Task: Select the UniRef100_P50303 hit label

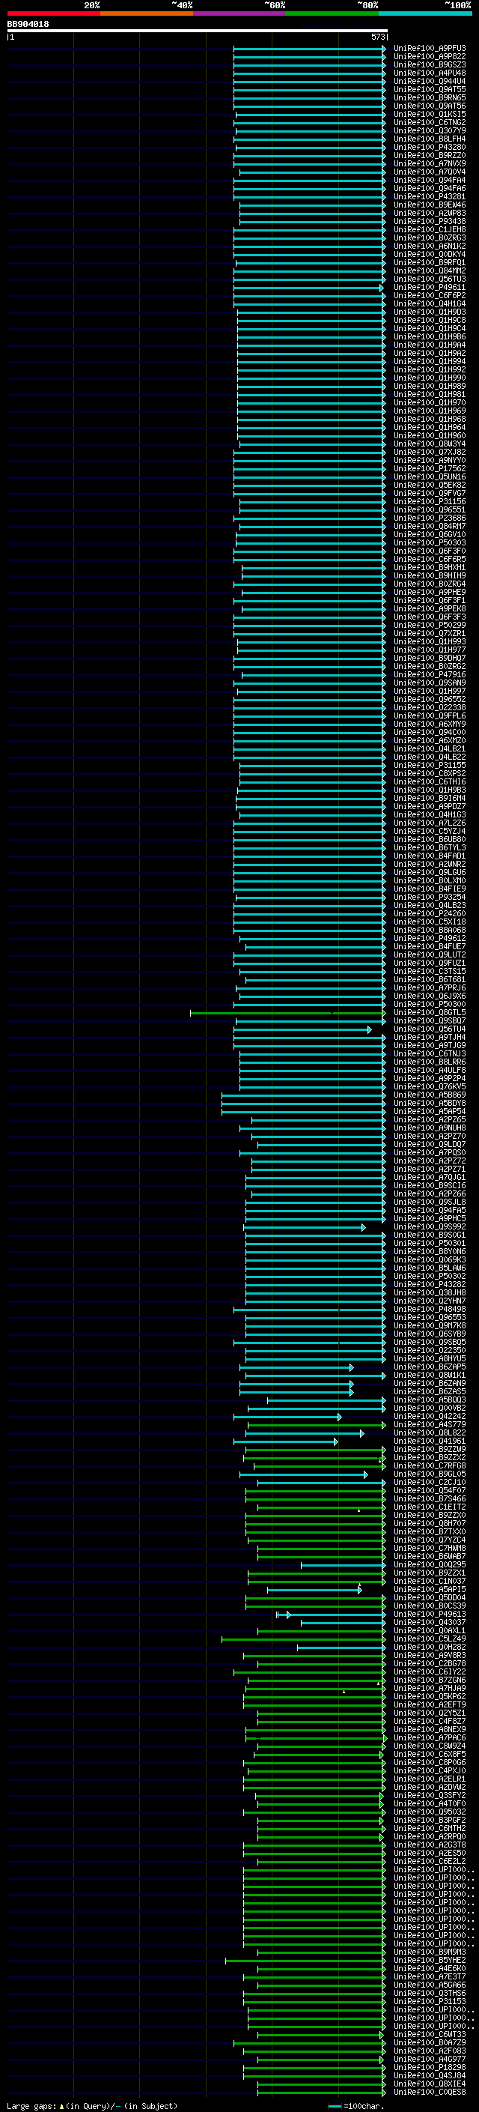Action: pyautogui.click(x=430, y=542)
